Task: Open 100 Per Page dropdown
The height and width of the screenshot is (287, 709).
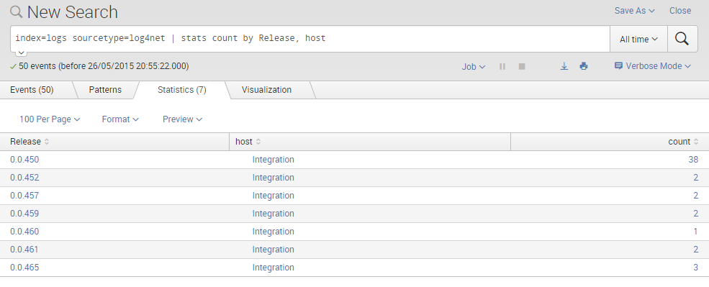Action: pyautogui.click(x=50, y=119)
